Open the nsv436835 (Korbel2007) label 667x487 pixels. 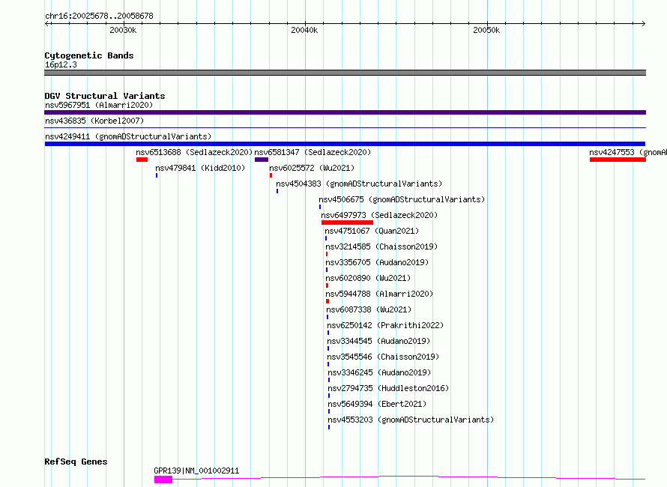pos(94,121)
